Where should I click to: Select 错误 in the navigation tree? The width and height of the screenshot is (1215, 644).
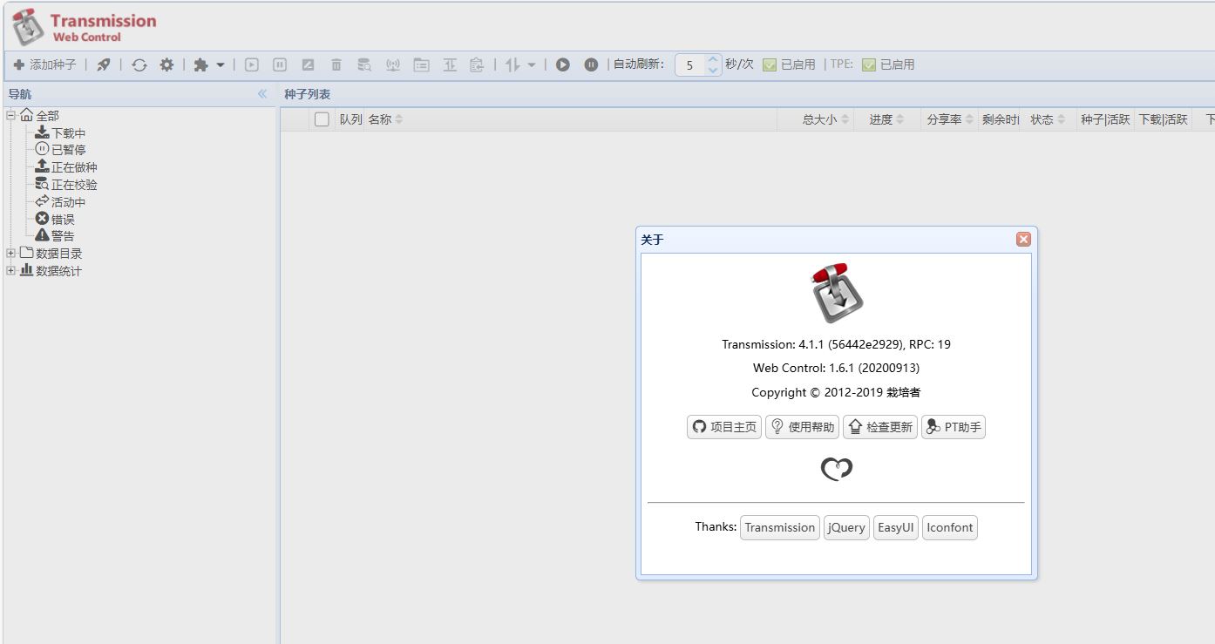(x=63, y=220)
